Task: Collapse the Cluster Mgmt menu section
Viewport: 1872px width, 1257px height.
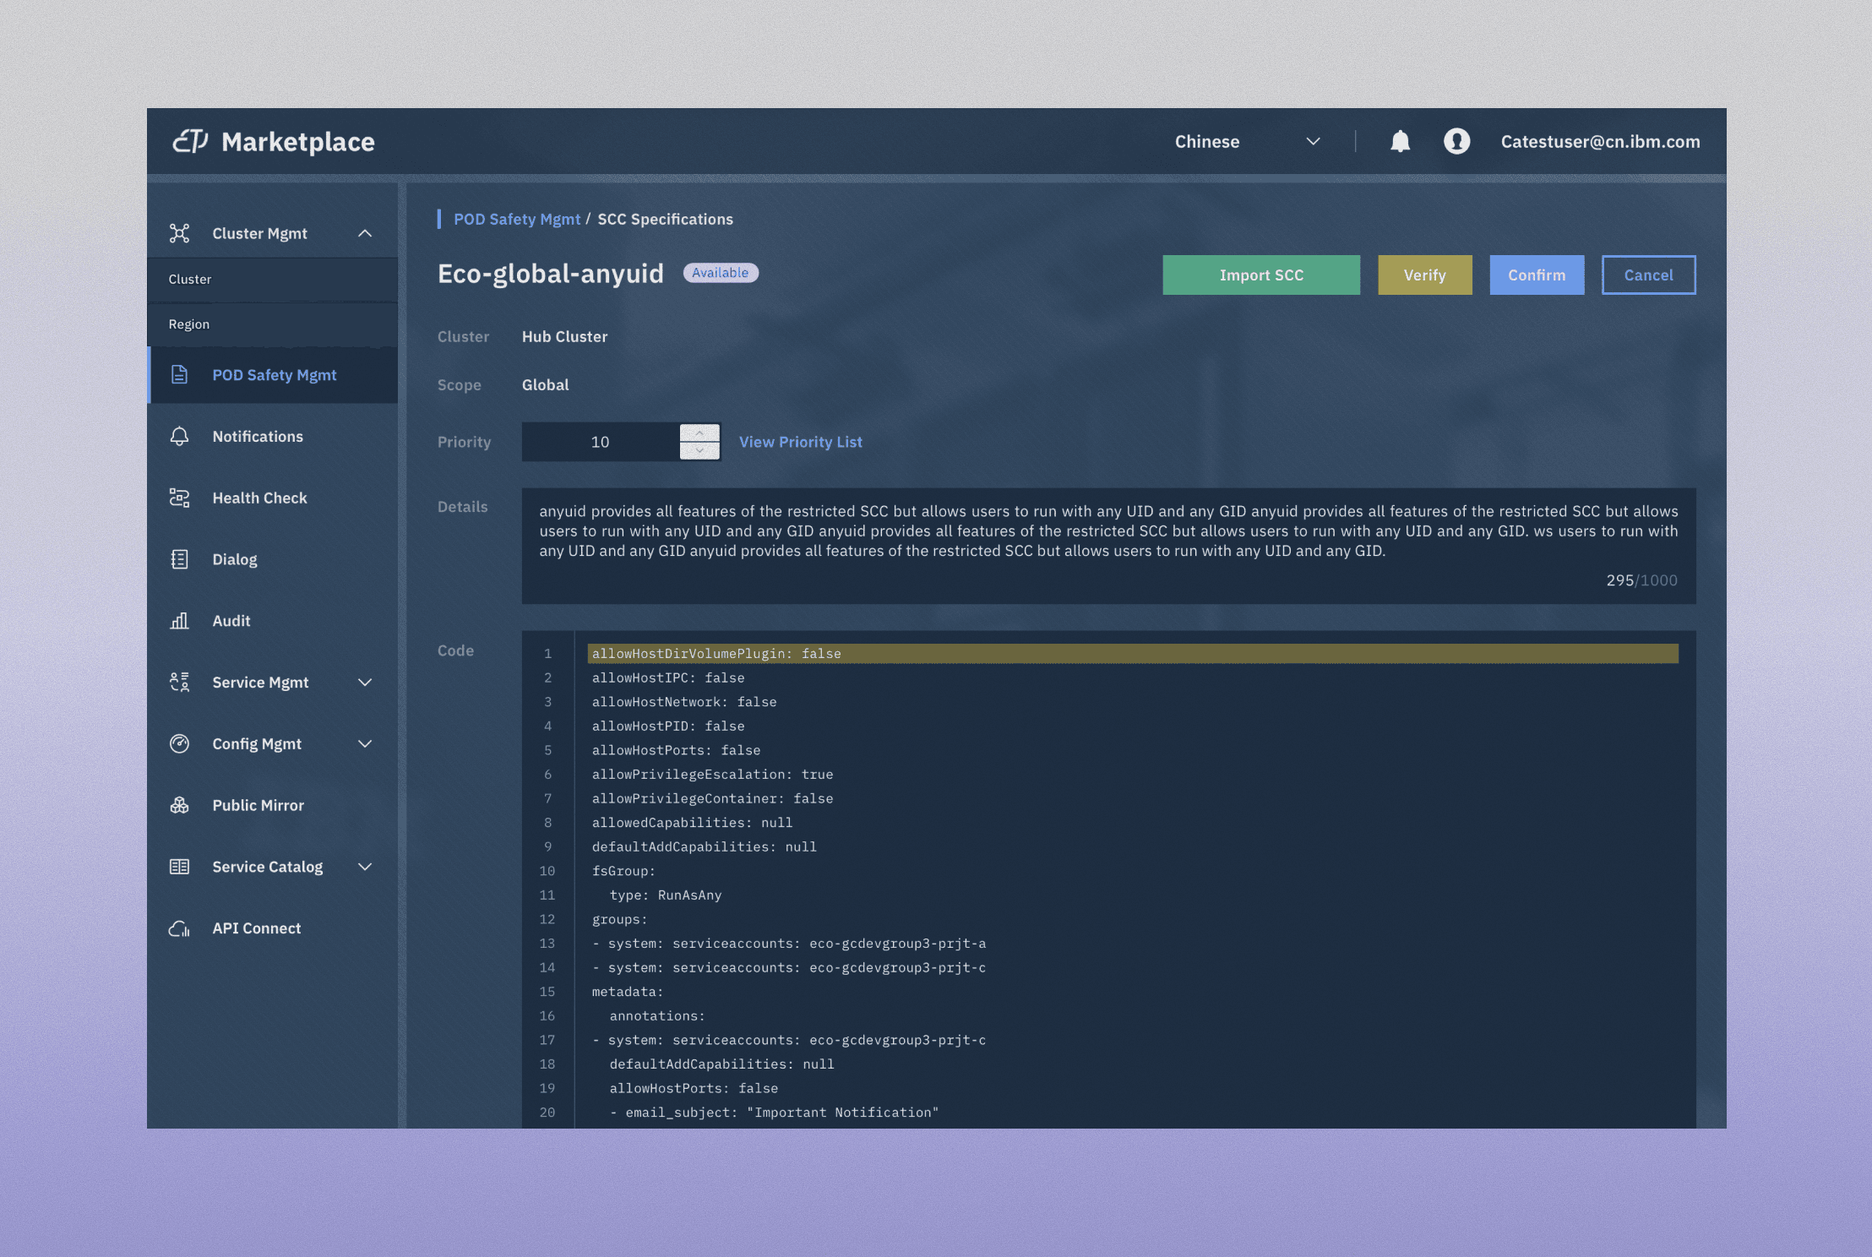Action: 365,233
